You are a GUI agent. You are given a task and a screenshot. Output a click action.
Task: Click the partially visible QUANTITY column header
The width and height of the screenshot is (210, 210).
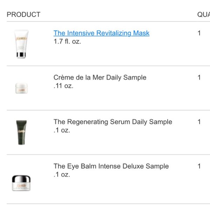(x=204, y=14)
